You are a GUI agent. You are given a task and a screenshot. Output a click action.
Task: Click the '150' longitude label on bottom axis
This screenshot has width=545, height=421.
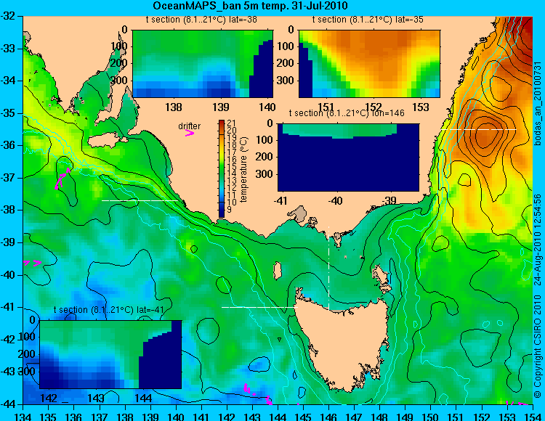click(x=431, y=416)
